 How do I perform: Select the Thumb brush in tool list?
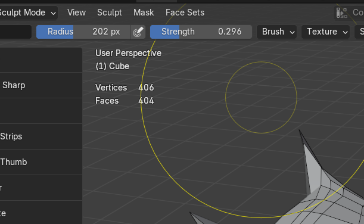point(41,162)
